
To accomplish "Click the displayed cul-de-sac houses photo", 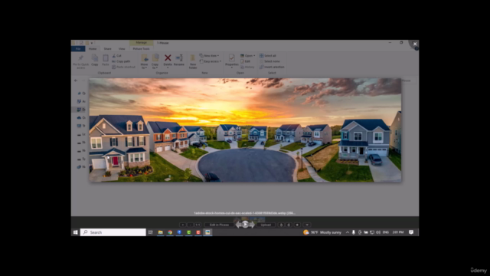I will click(x=245, y=130).
